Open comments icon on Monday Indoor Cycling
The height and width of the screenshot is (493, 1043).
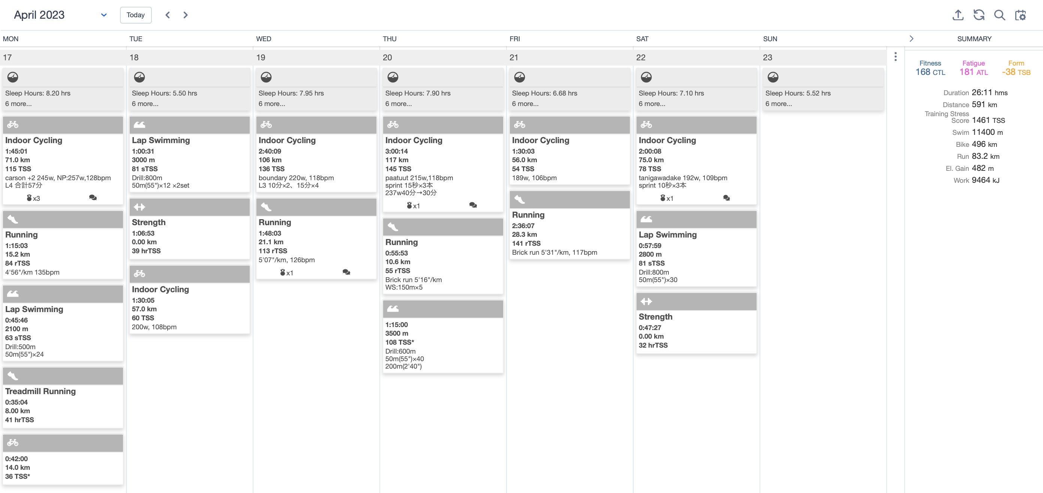click(93, 198)
